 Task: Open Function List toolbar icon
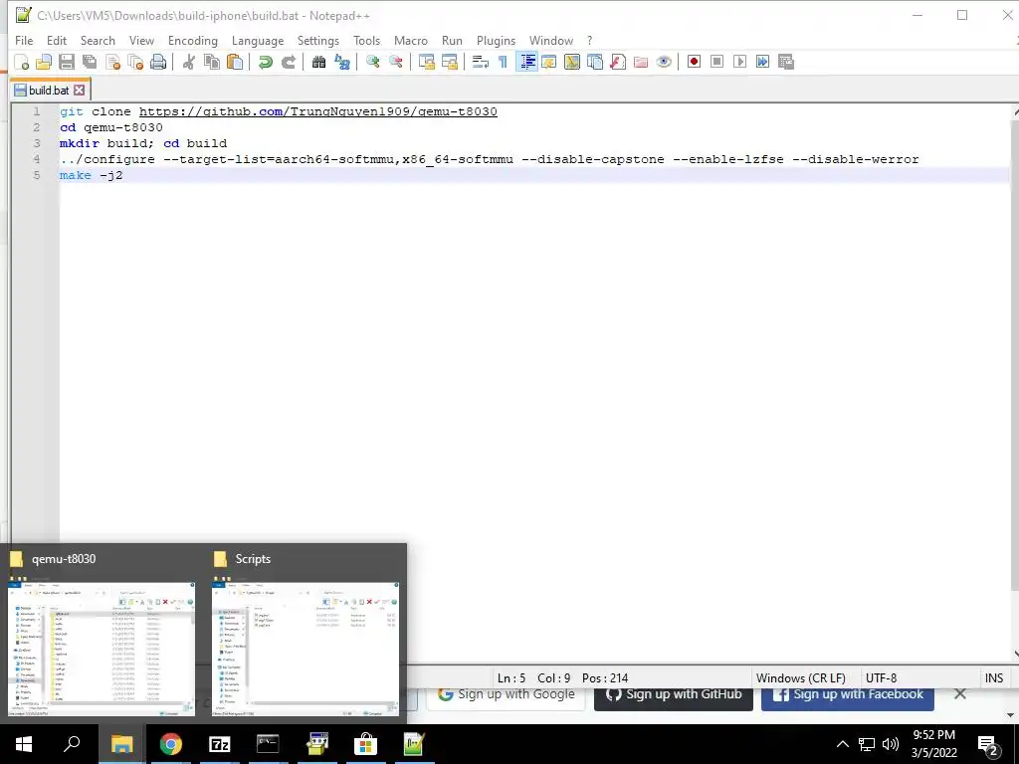pos(618,62)
